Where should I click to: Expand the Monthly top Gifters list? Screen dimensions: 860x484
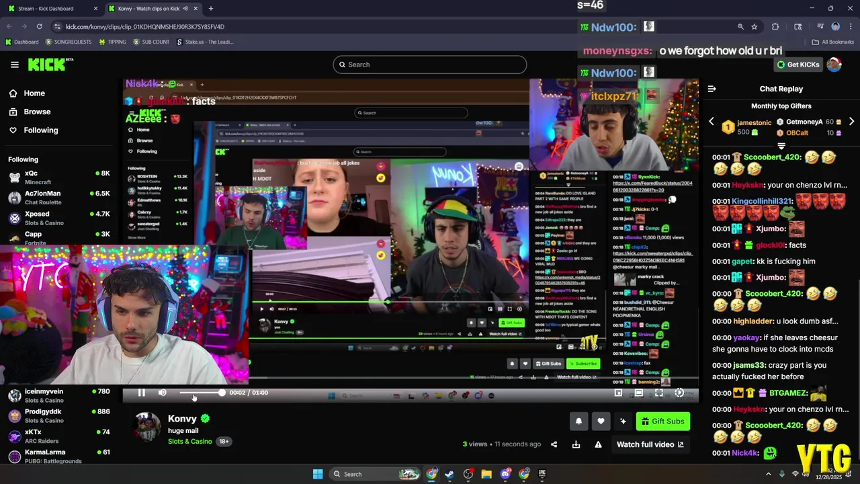[781, 145]
